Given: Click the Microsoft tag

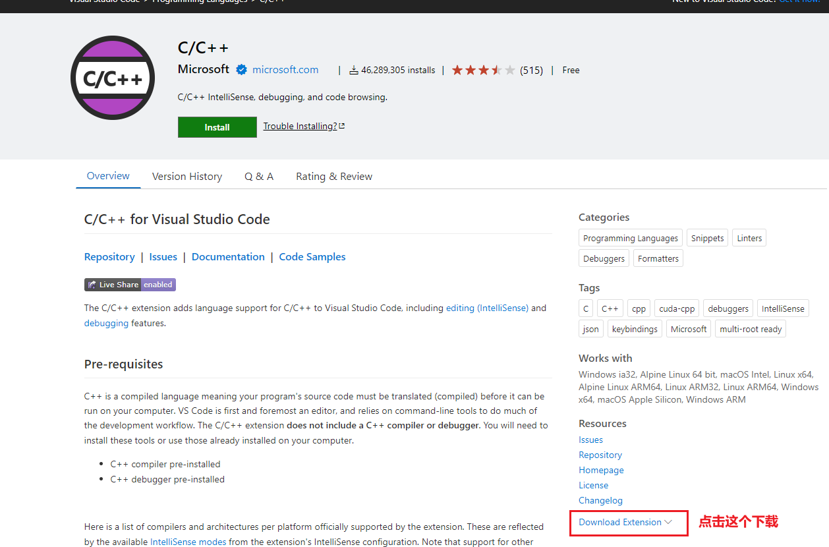Looking at the screenshot, I should [689, 329].
